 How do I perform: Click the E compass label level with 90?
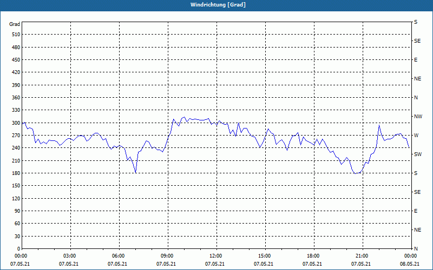pos(416,211)
